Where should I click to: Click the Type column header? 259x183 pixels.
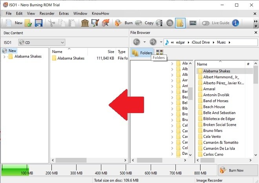coord(122,51)
